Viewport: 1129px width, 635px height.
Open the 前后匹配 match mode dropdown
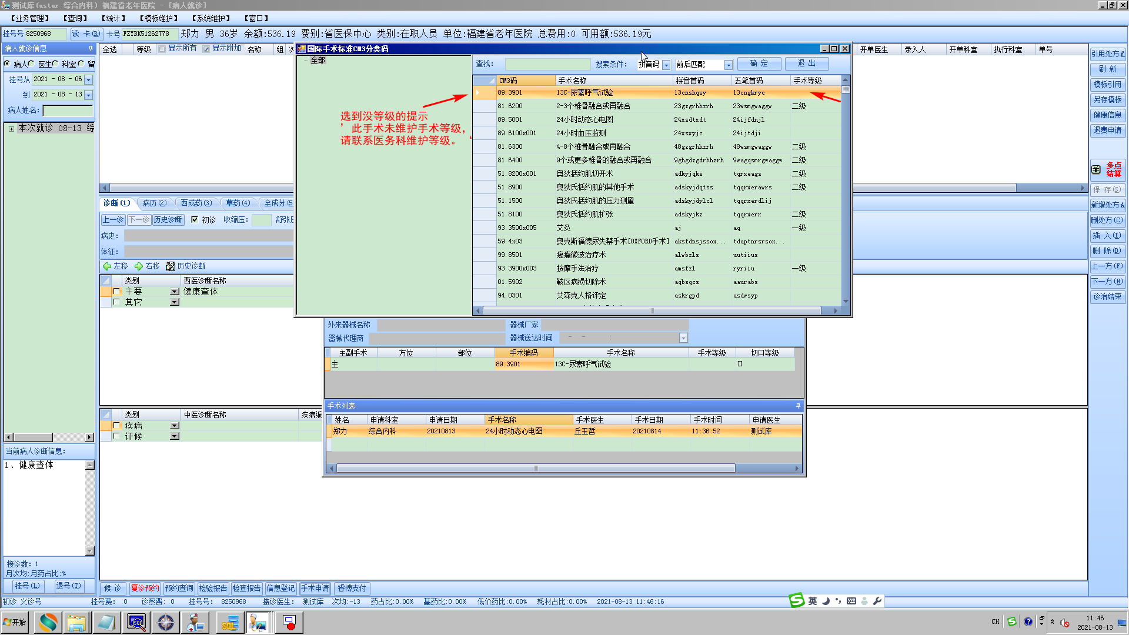coord(728,65)
